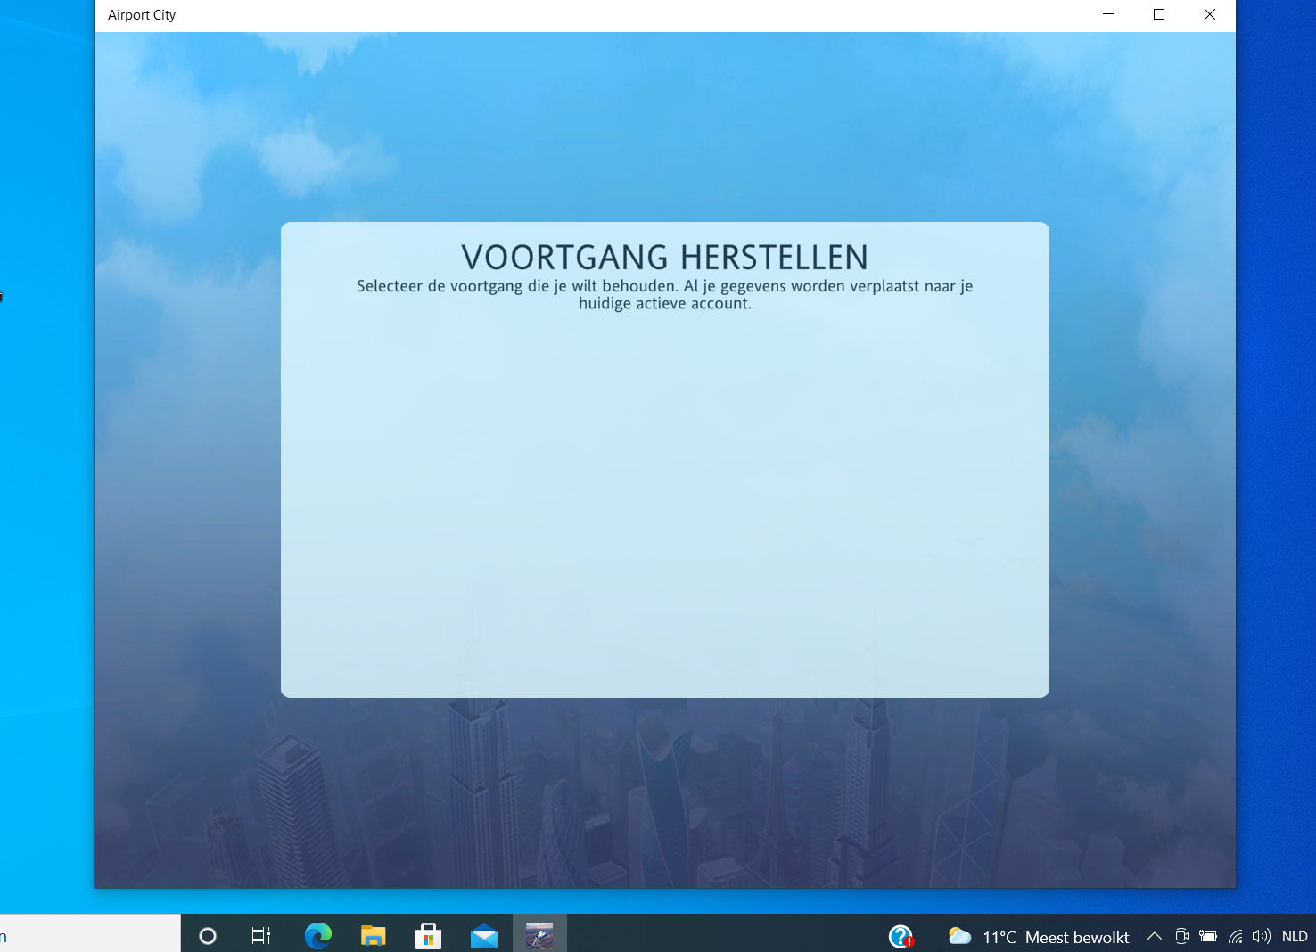Launch Microsoft Edge from the taskbar
Screen dimensions: 1316x952
318,936
